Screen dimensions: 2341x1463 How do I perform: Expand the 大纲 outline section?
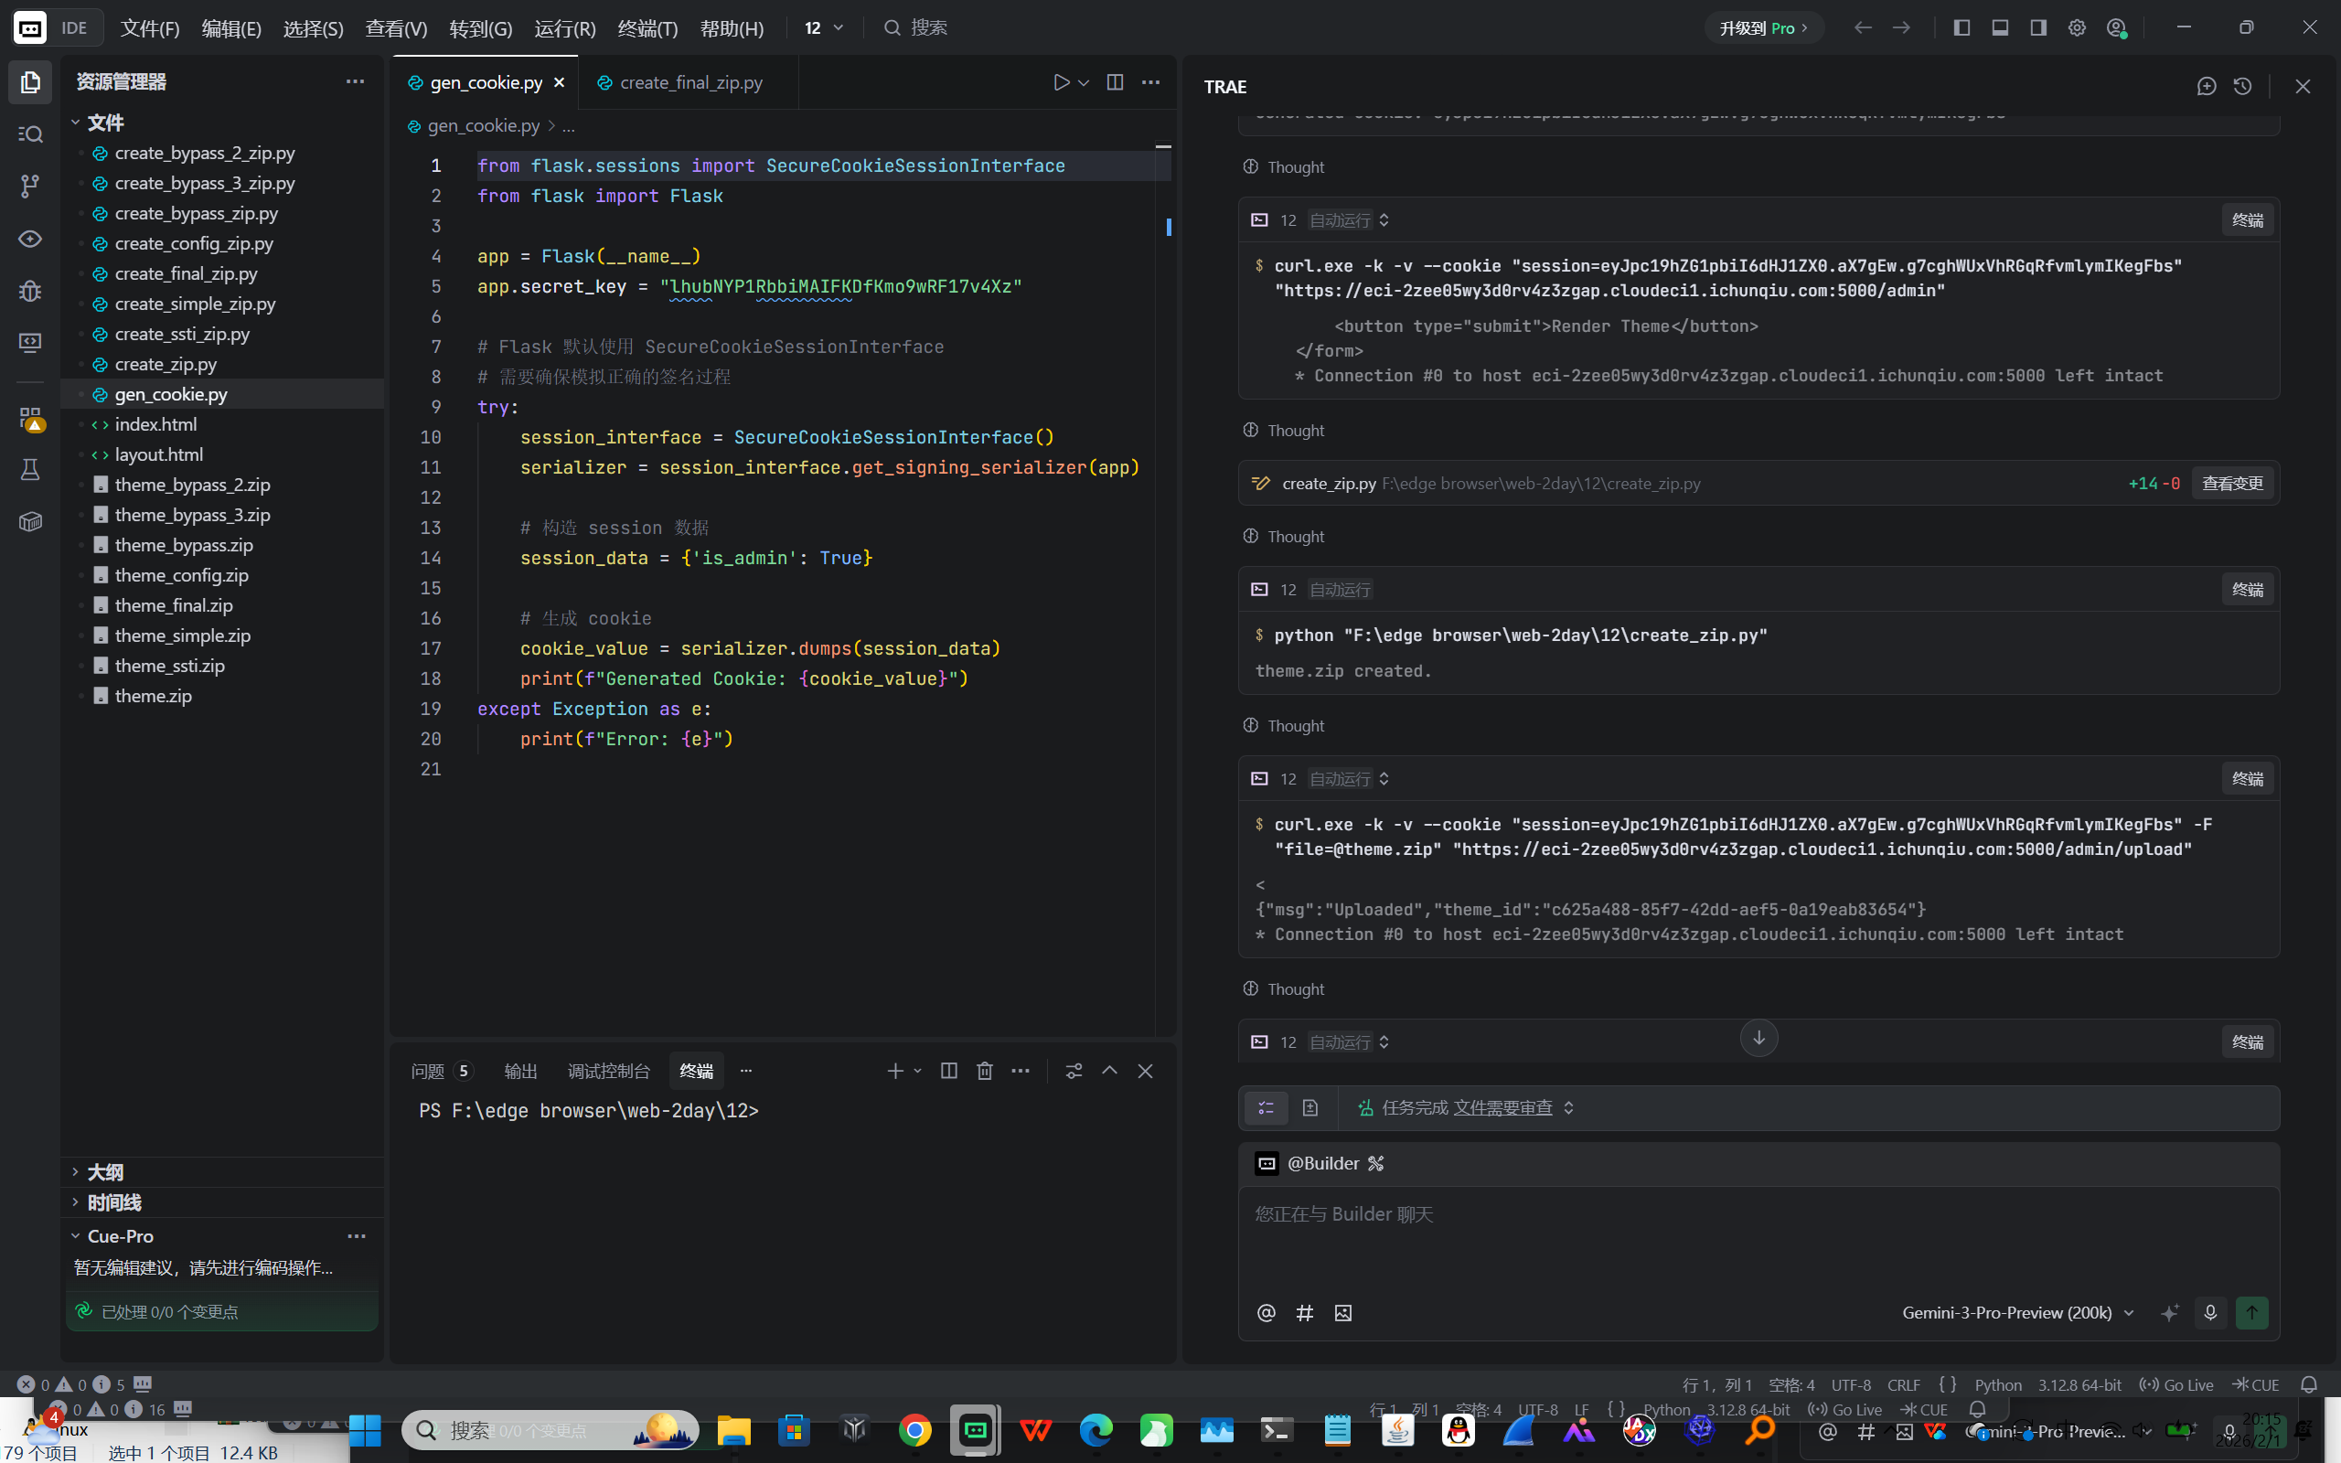pyautogui.click(x=104, y=1171)
